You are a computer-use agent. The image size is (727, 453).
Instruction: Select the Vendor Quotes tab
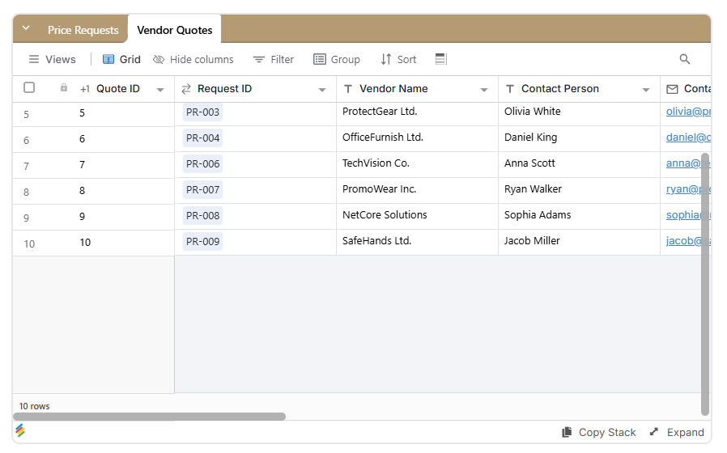pos(174,30)
